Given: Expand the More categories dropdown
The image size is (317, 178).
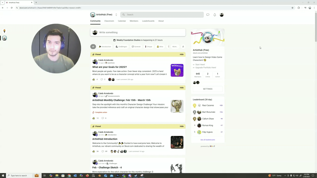Looking at the screenshot, I should pos(175,47).
